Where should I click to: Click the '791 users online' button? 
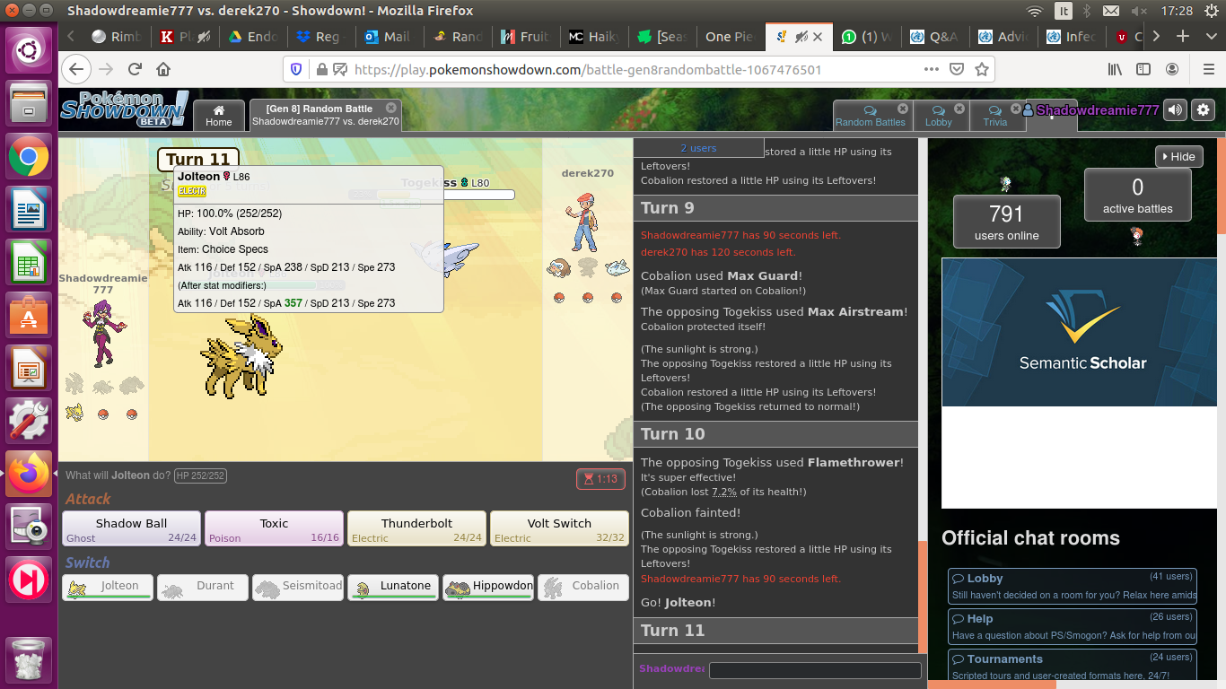[x=1006, y=222]
